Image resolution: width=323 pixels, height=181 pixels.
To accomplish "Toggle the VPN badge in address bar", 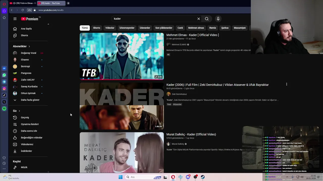I will [x=29, y=10].
